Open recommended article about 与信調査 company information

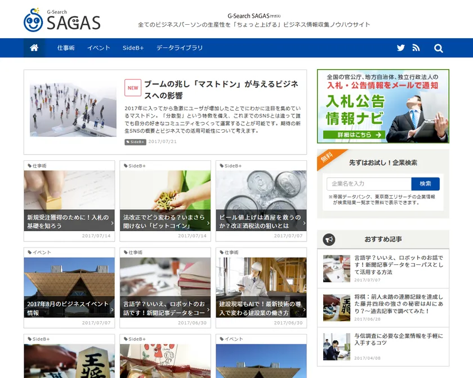(399, 340)
